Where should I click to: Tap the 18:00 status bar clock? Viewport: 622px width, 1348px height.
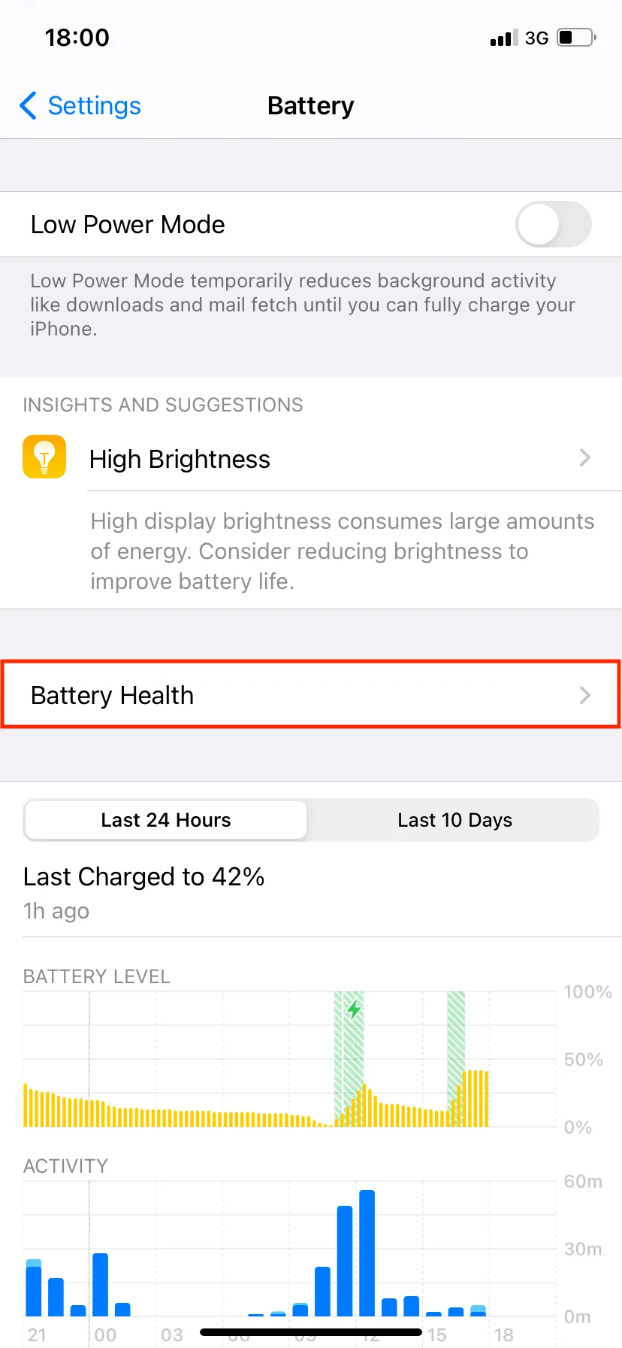click(77, 38)
